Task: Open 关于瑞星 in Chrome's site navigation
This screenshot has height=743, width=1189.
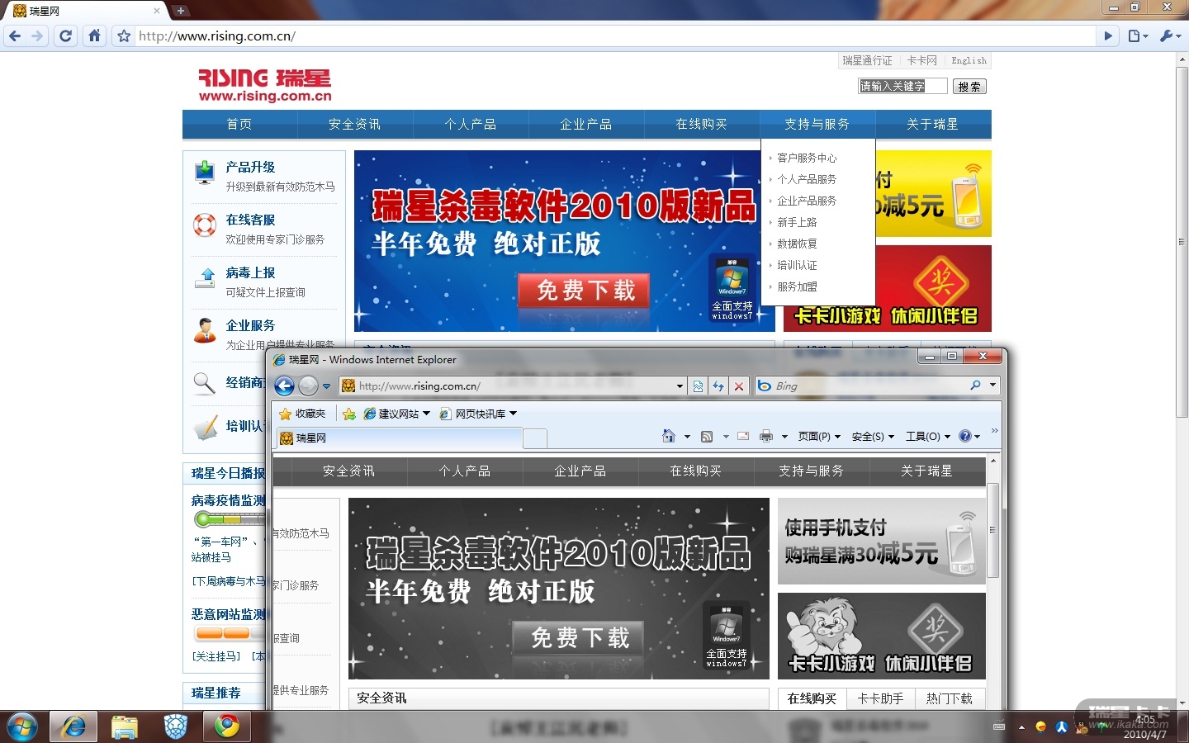Action: (933, 124)
